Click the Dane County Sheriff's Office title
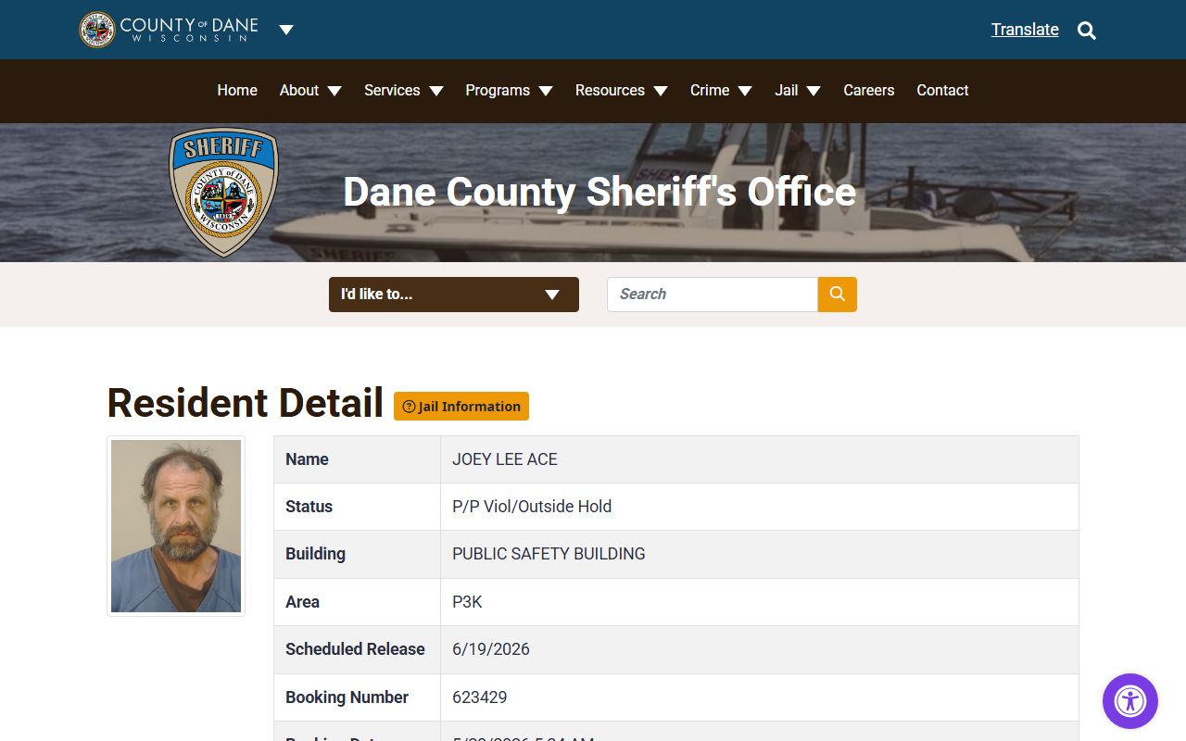1186x741 pixels. coord(599,192)
